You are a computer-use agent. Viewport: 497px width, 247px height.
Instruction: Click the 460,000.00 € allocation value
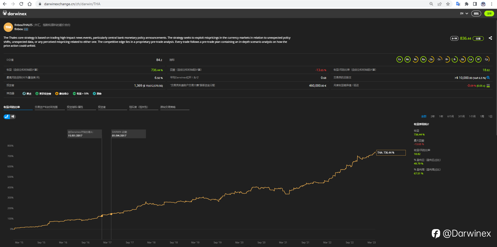(x=318, y=86)
